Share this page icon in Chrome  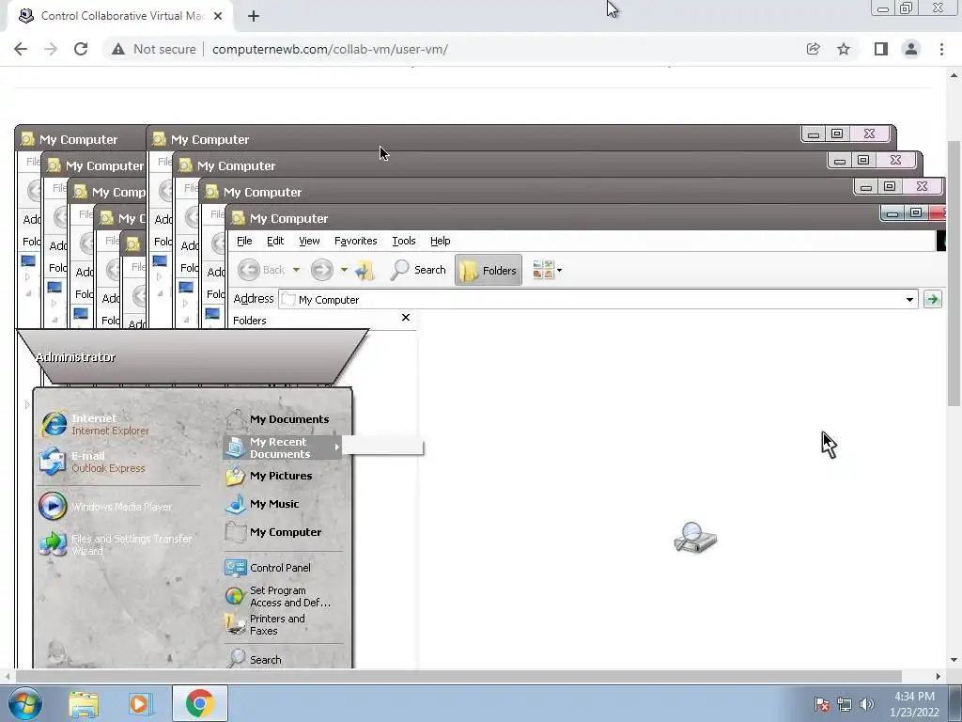[x=813, y=49]
